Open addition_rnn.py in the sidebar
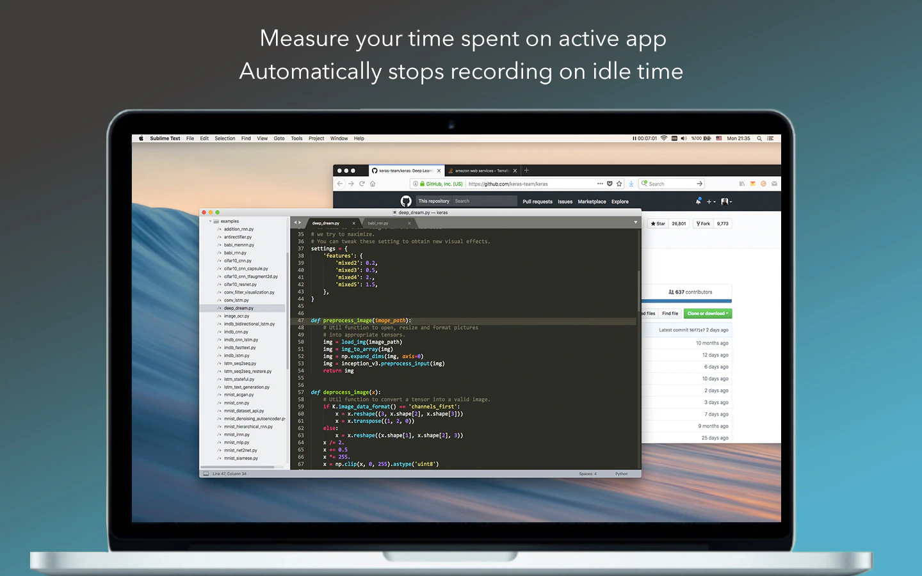This screenshot has height=576, width=922. (x=239, y=229)
